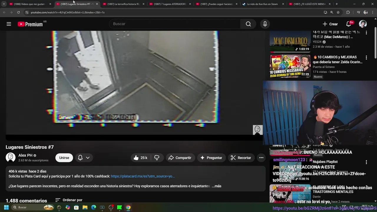Viewport: 377px width, 212px height.
Task: Open Chrome tab search dropdown arrow
Action: tap(4, 4)
